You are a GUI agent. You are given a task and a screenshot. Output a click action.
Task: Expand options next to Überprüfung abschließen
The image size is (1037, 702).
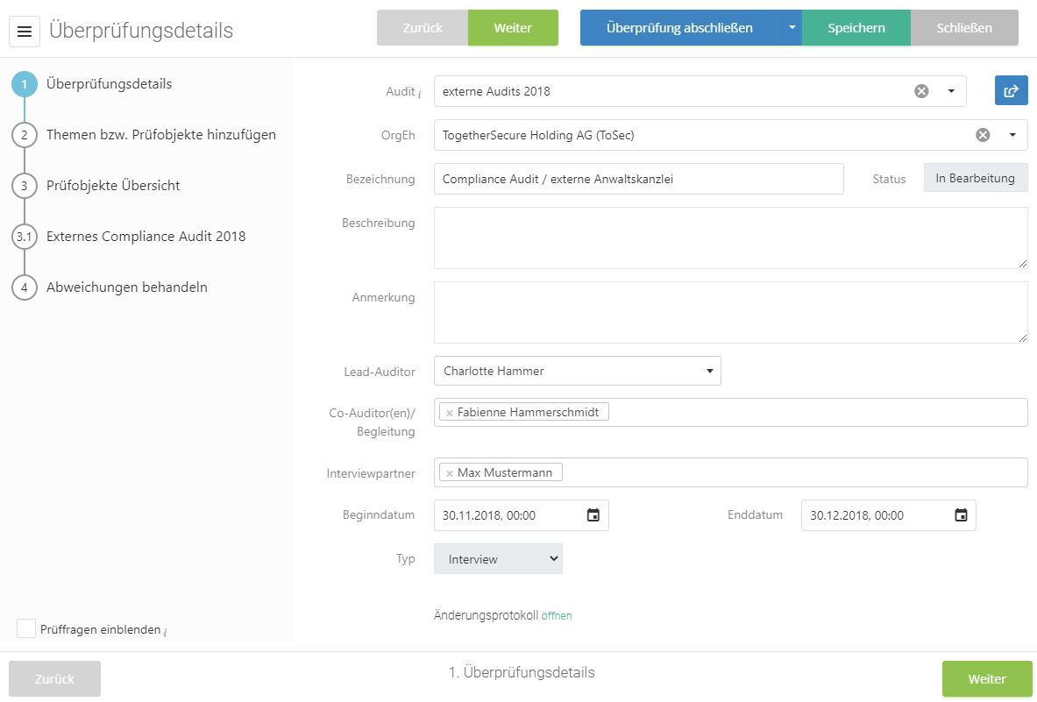790,28
